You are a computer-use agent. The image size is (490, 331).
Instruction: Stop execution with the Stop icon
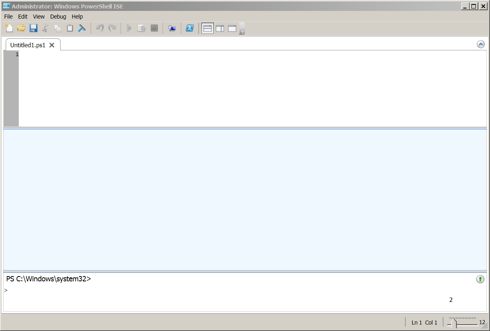coord(154,28)
